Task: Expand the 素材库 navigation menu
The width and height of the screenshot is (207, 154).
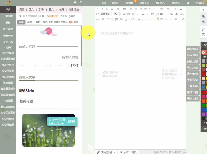Action: coord(115,3)
